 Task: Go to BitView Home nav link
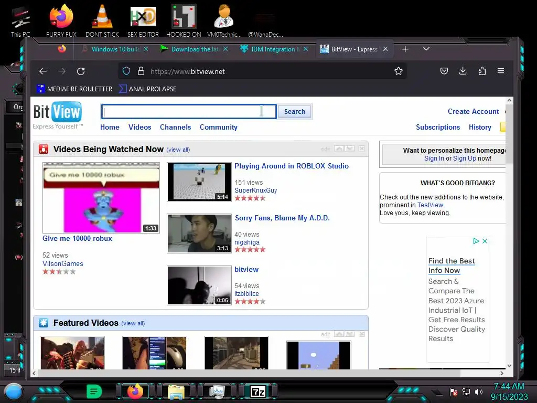click(x=110, y=127)
